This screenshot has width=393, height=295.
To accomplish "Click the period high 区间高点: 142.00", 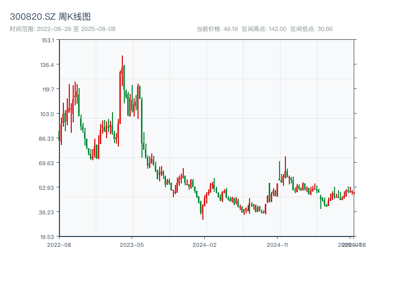I will pos(264,29).
